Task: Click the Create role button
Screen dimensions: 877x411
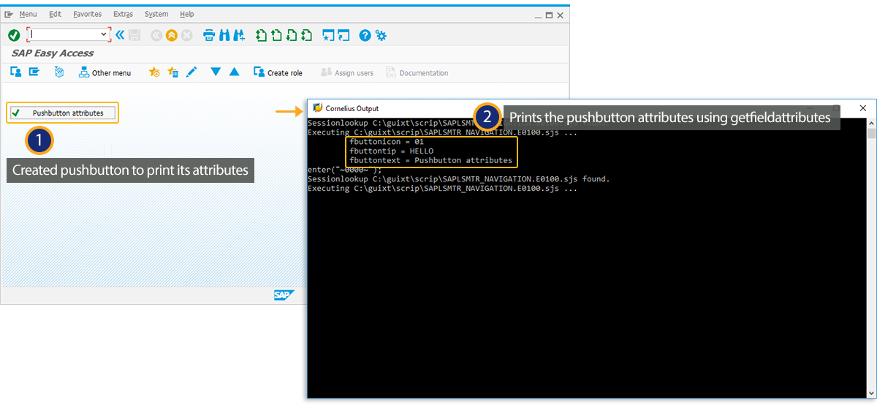Action: 278,72
